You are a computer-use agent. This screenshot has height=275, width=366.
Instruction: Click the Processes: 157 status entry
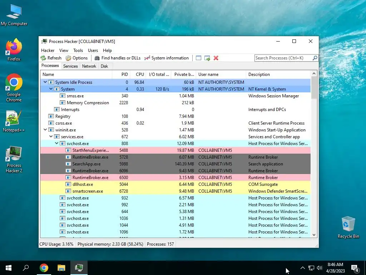tap(160, 244)
